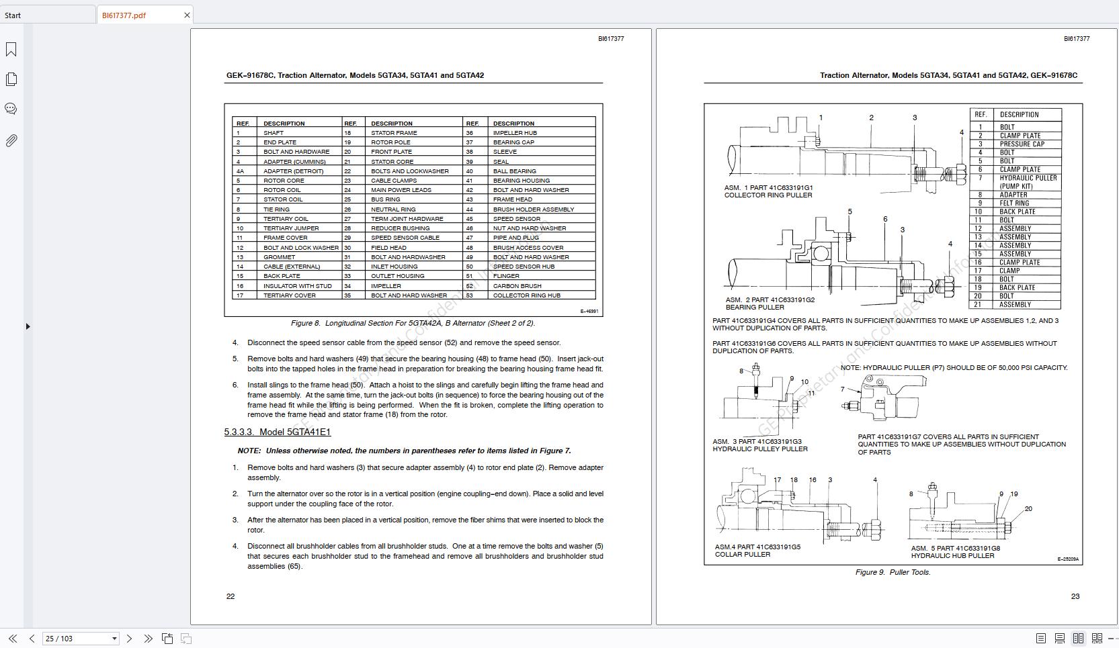Open the Pages thumbnails panel

pyautogui.click(x=11, y=79)
